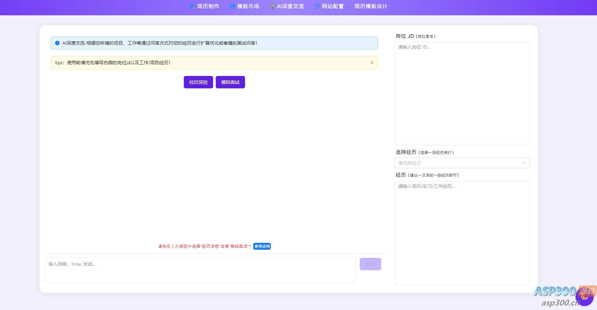The image size is (597, 310).
Task: Open the 简历模板设计 nav item
Action: (371, 6)
